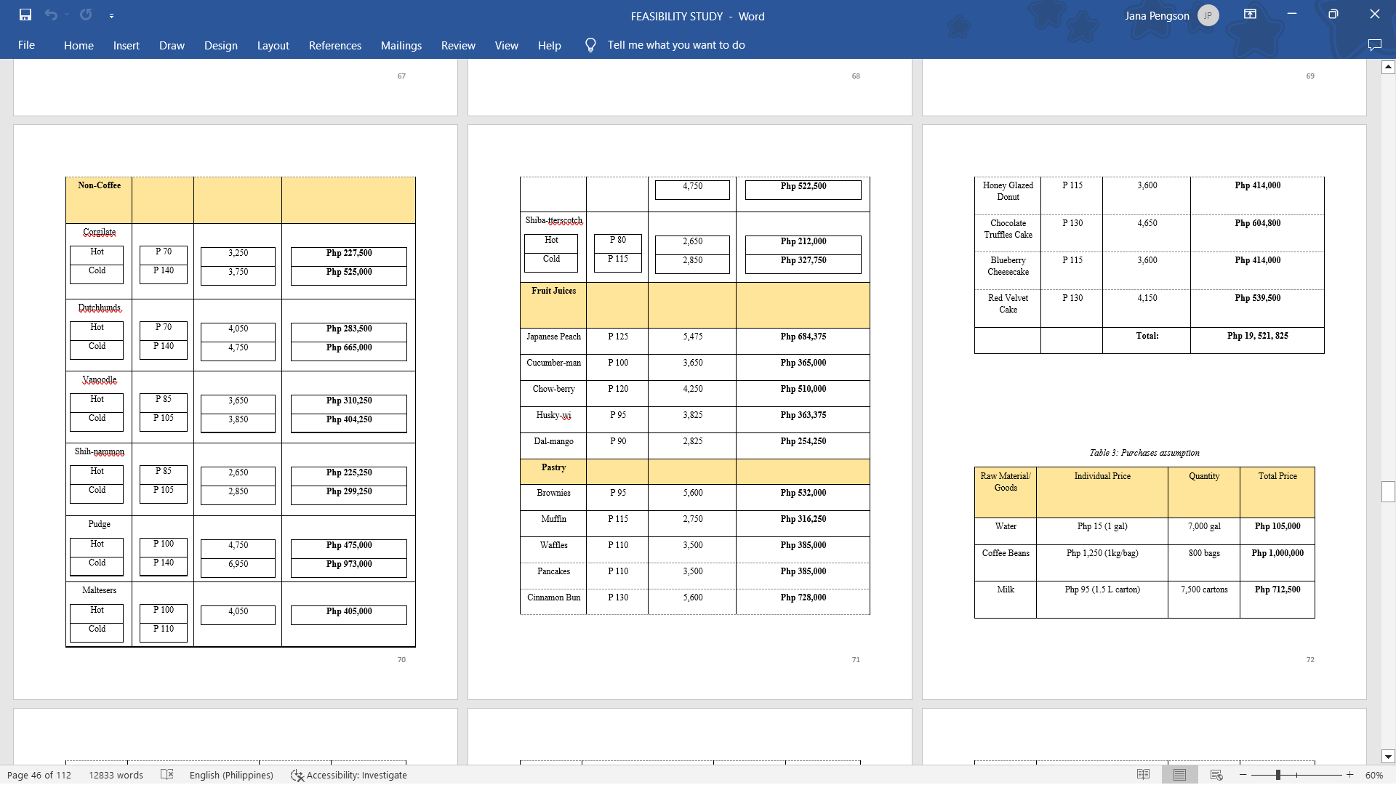Click the Ribbon Display Options icon
Screen dimensions: 1396x785
coord(1250,15)
